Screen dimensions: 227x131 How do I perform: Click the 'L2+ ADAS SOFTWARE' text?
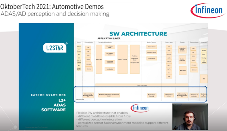(53, 105)
